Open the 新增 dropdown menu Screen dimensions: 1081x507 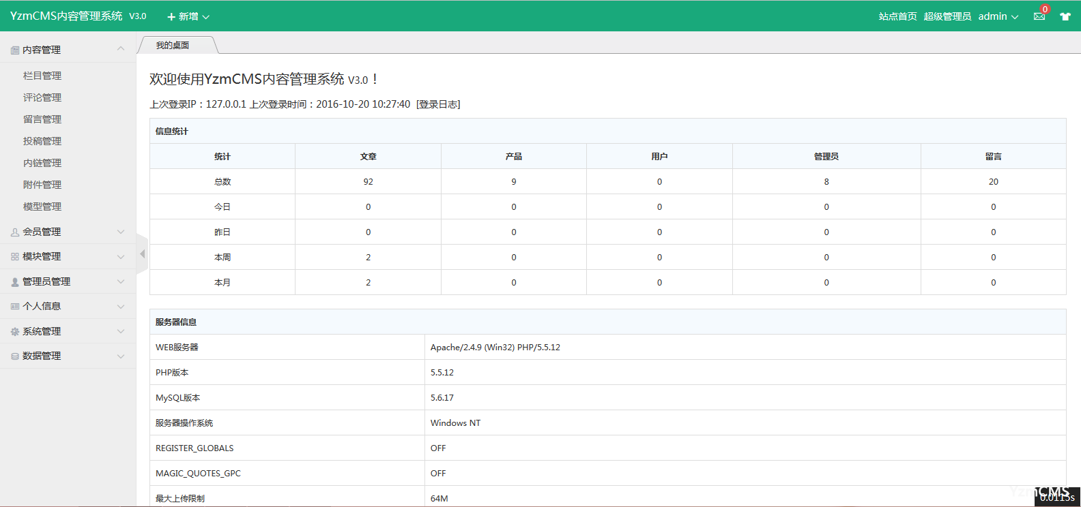188,16
